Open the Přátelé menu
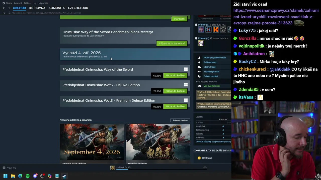 pyautogui.click(x=27, y=3)
